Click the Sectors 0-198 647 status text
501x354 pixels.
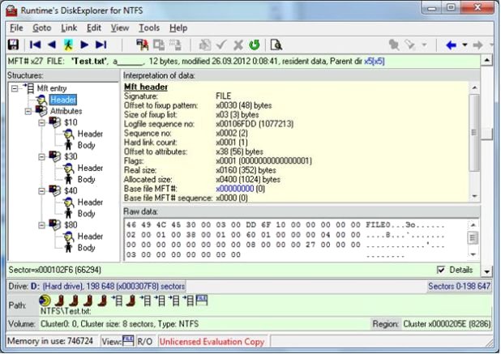(x=459, y=286)
